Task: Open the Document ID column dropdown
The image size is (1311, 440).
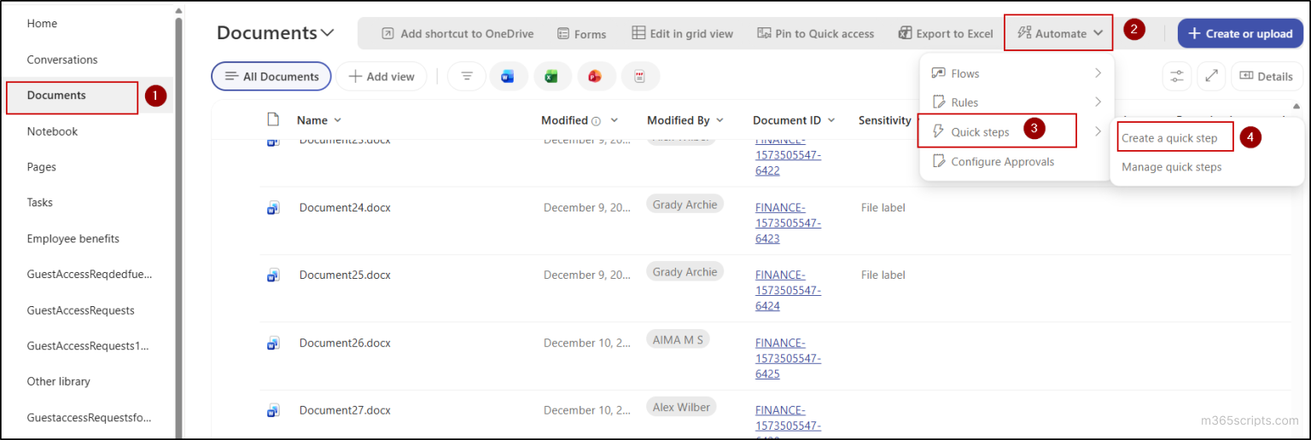Action: [831, 120]
